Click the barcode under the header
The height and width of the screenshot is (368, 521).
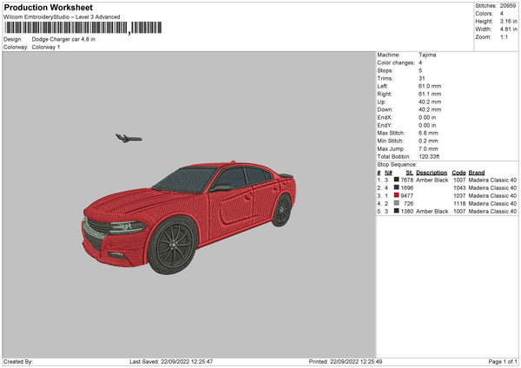tap(83, 28)
